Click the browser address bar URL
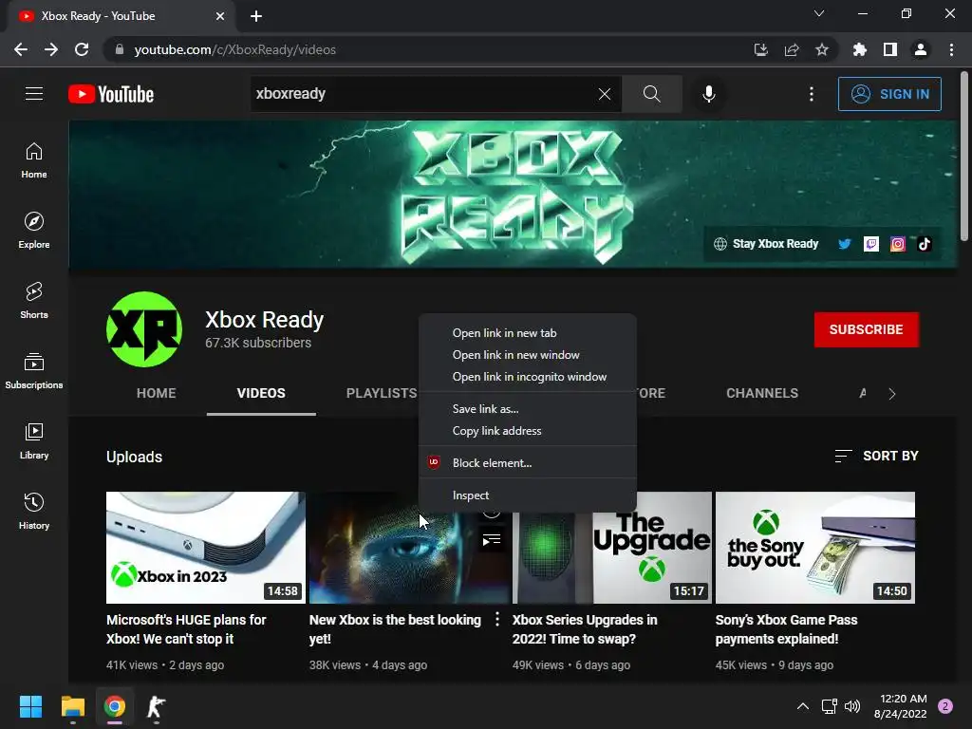 coord(235,49)
